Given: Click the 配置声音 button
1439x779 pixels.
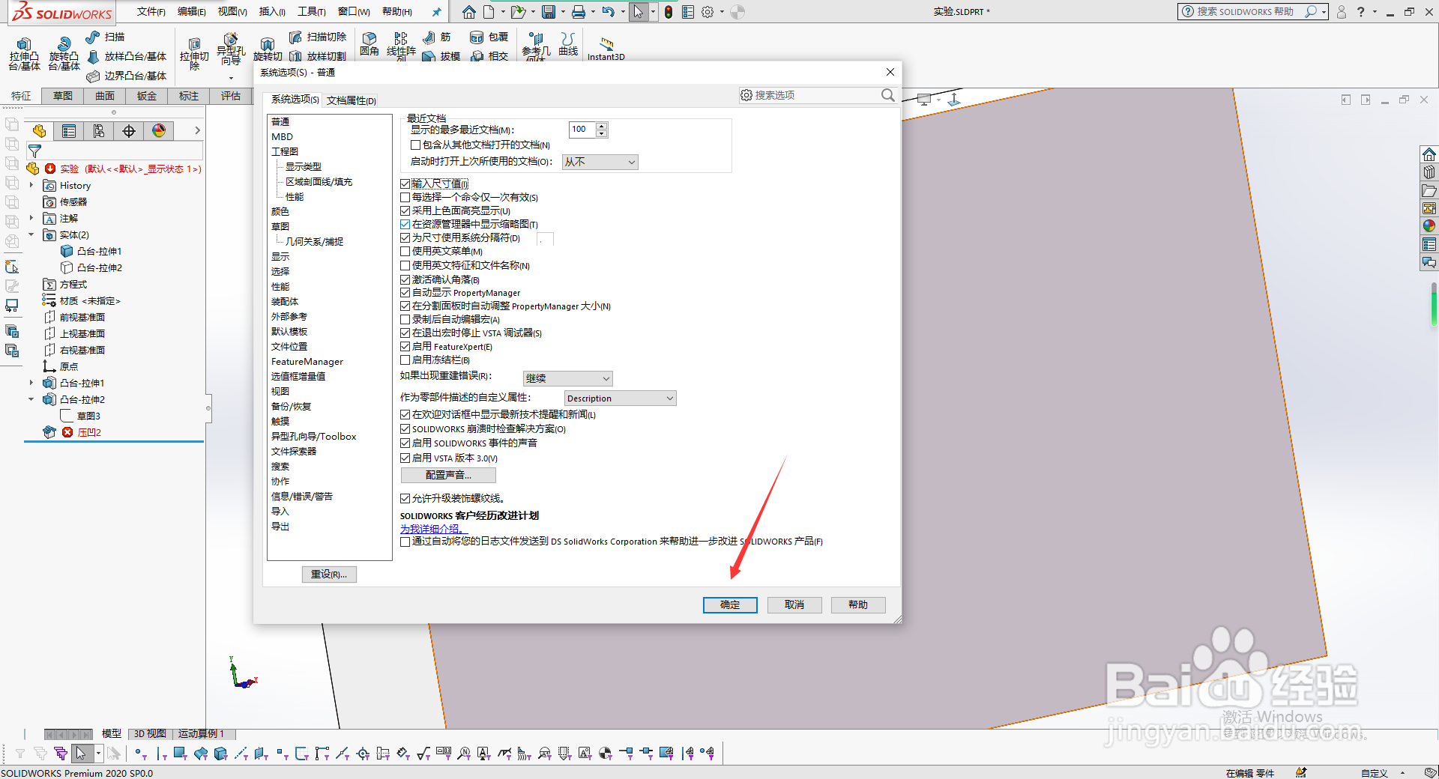Looking at the screenshot, I should pyautogui.click(x=448, y=474).
